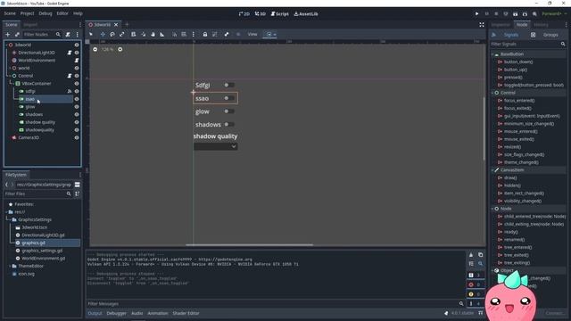The image size is (571, 321).
Task: Open the Debug menu
Action: tap(46, 13)
